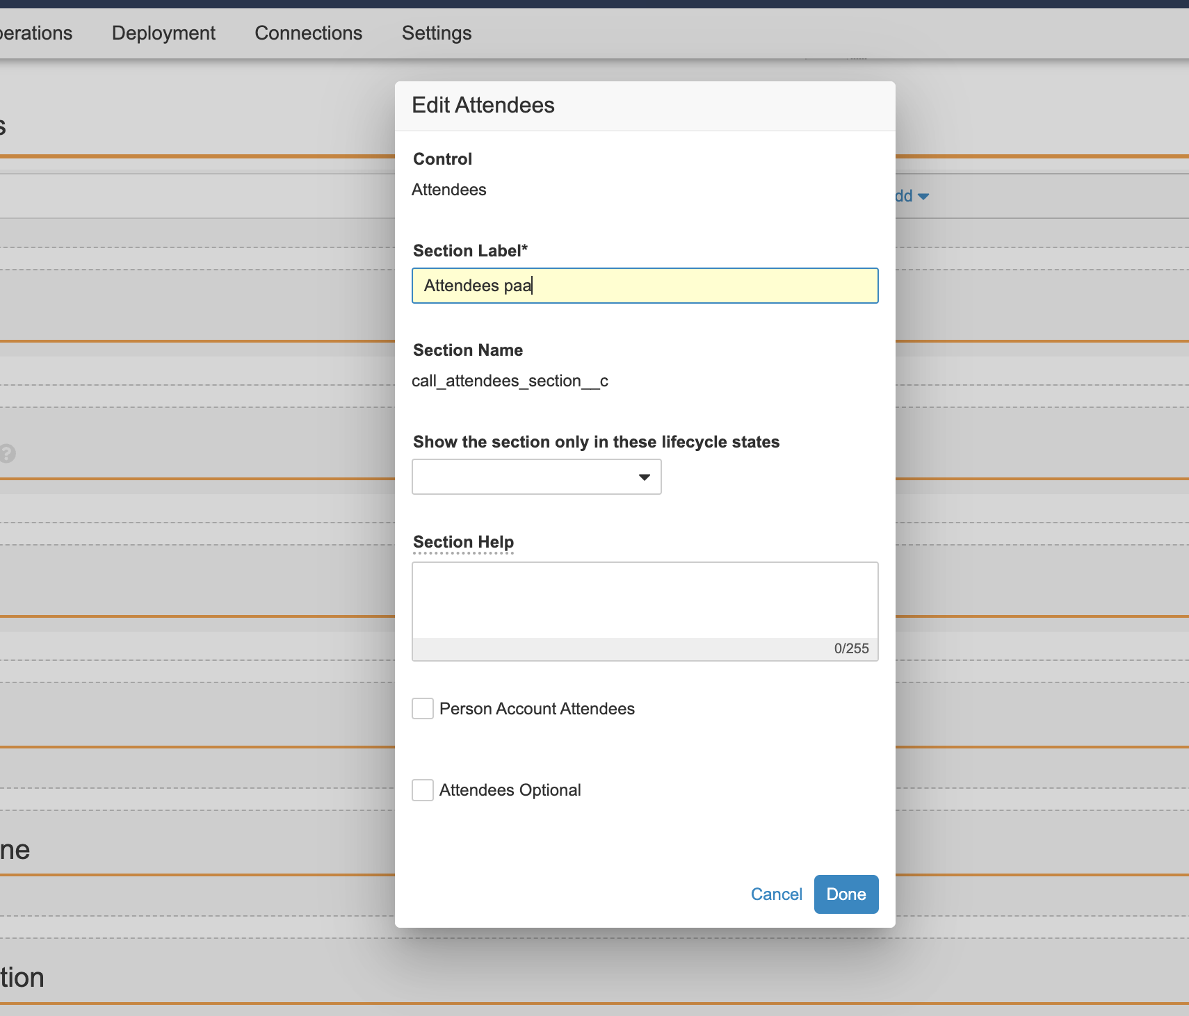Click the 0/255 character counter
The height and width of the screenshot is (1016, 1189).
click(x=851, y=648)
